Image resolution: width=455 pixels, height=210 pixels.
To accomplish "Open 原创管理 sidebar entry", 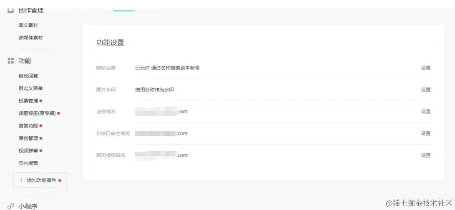I will (28, 138).
